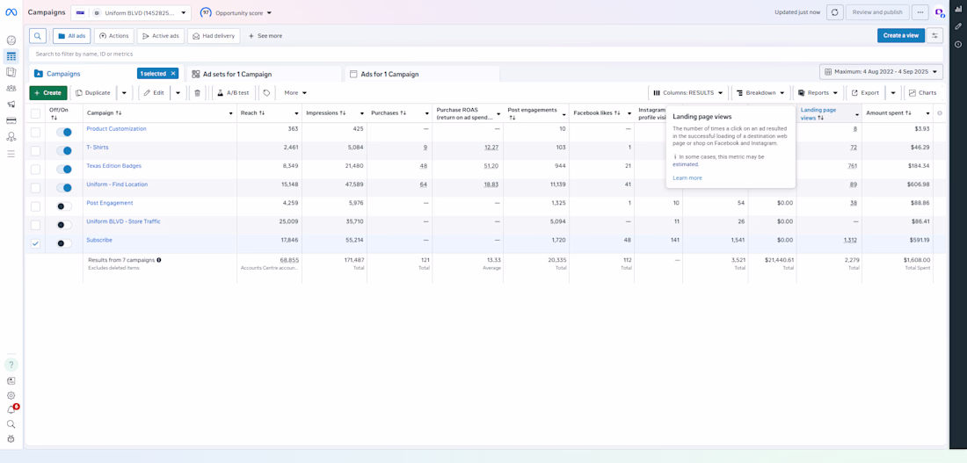This screenshot has width=967, height=463.
Task: Follow the Learn more link in tooltip
Action: pos(687,178)
